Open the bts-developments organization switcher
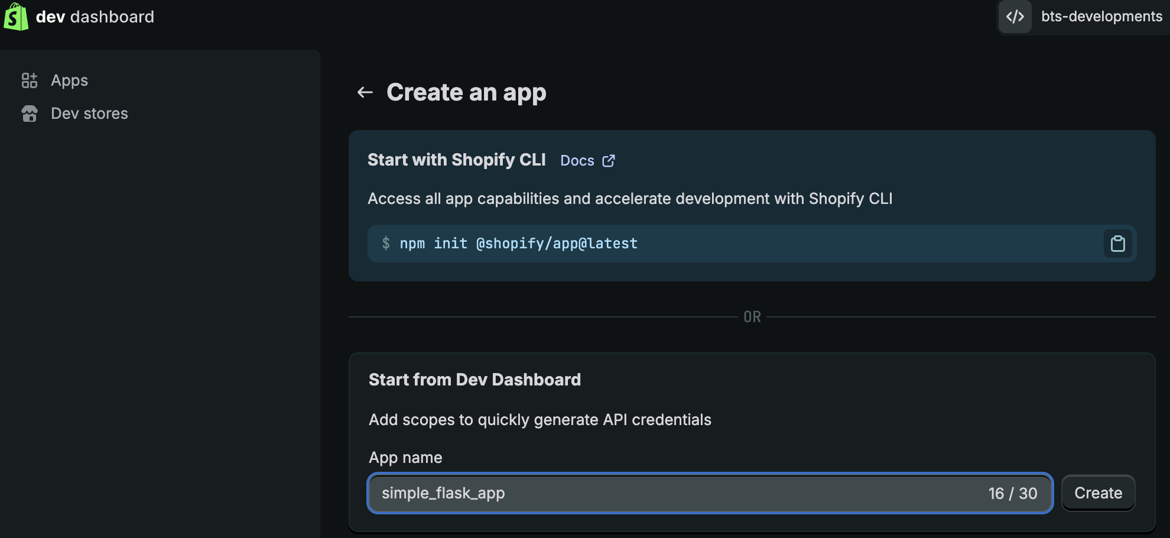The image size is (1170, 538). [x=1084, y=17]
